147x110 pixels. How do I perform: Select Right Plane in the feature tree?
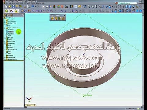click(11, 34)
